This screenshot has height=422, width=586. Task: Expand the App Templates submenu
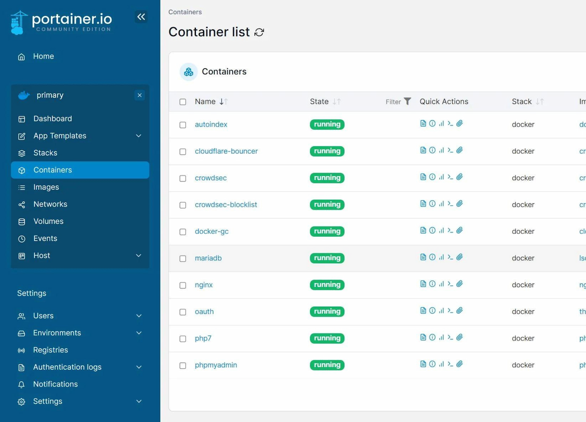pyautogui.click(x=139, y=136)
